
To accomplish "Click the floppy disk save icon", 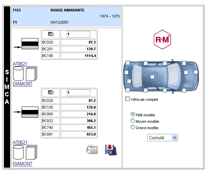I will [x=111, y=150].
